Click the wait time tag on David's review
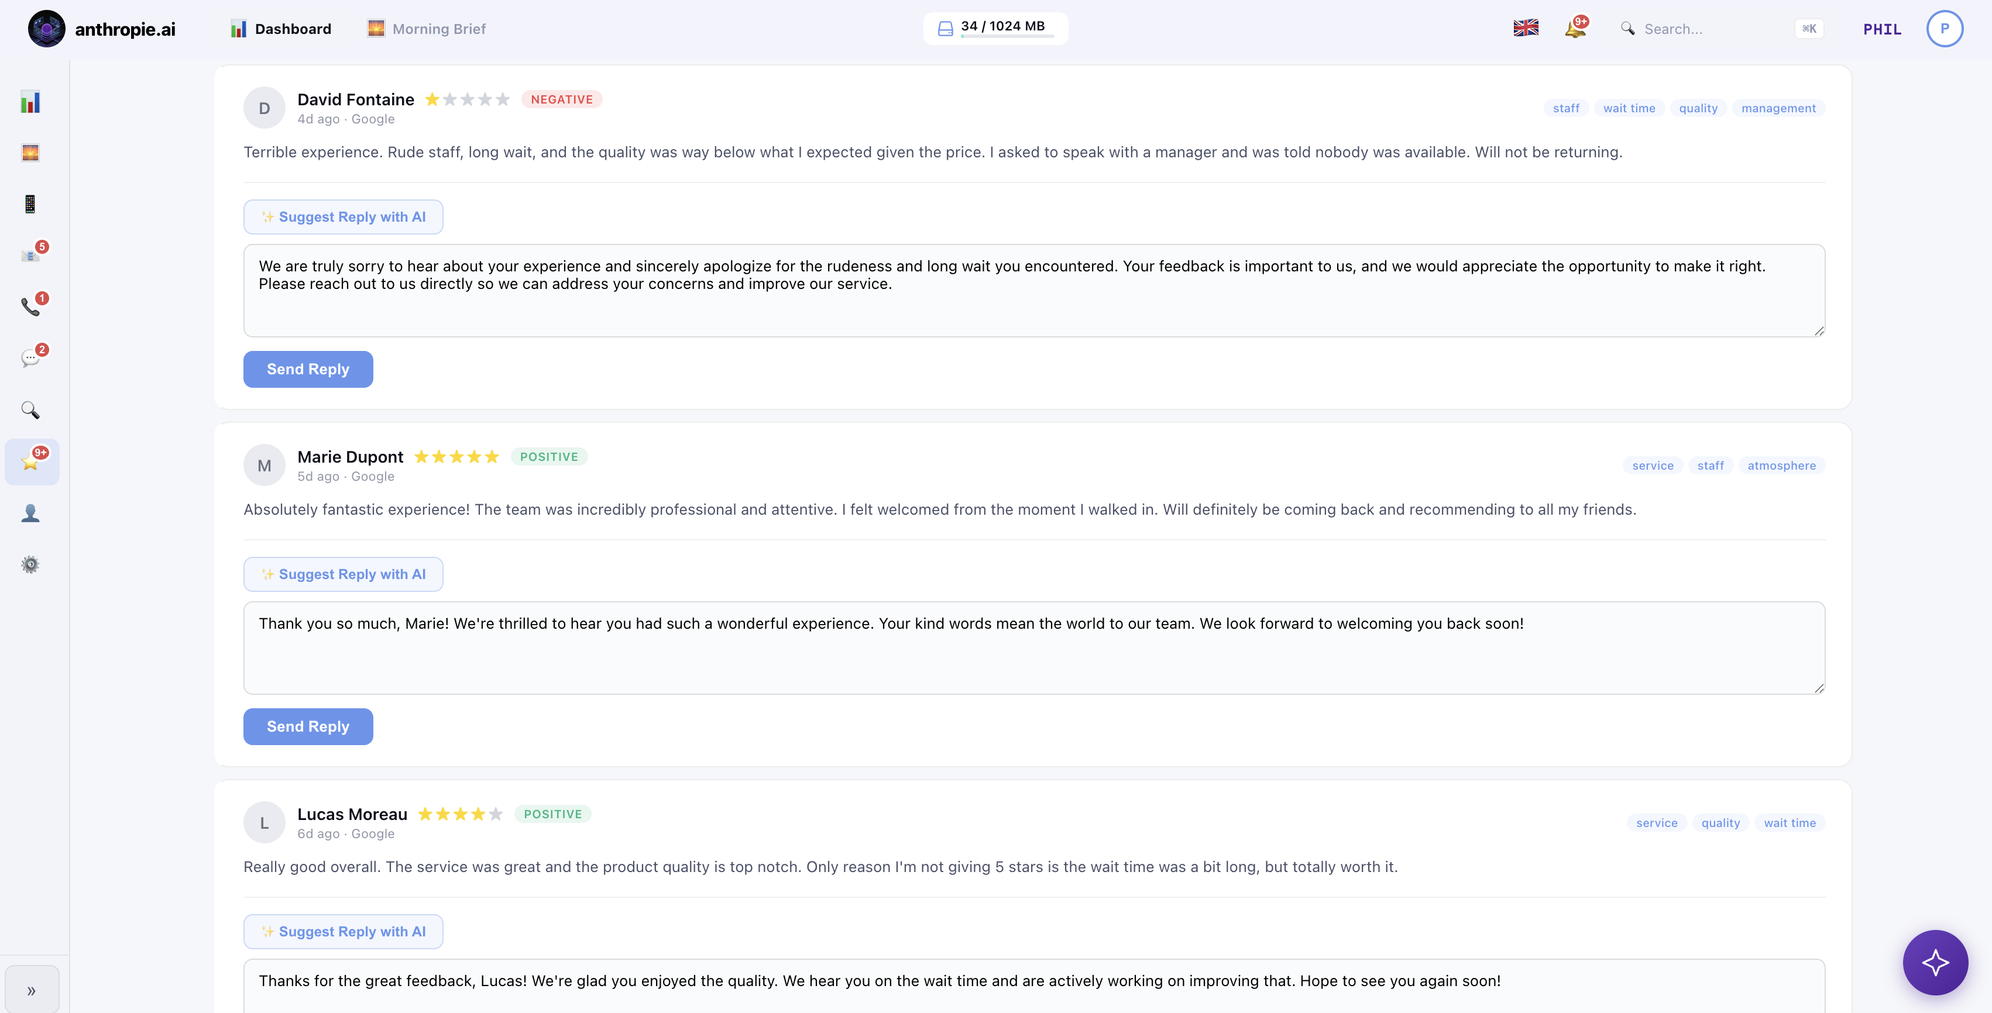 1629,108
